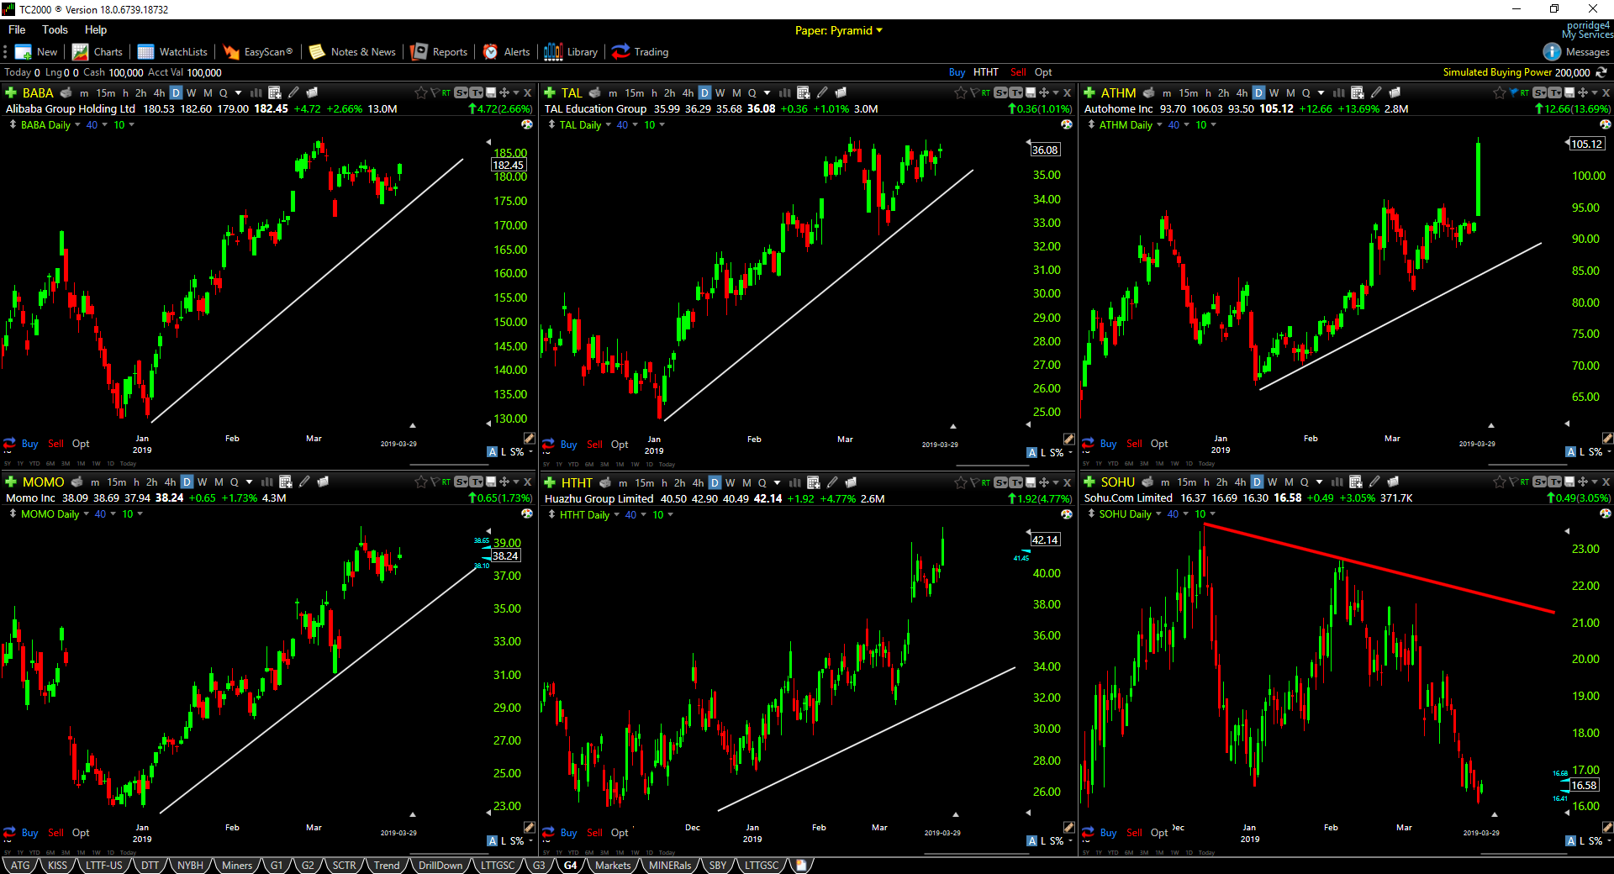Click the blue Messages info icon
The image size is (1614, 874).
click(x=1552, y=52)
